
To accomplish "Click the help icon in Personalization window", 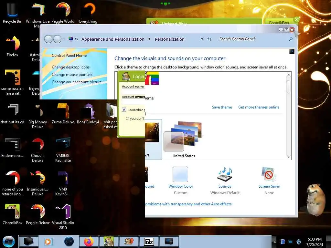I will (x=292, y=52).
